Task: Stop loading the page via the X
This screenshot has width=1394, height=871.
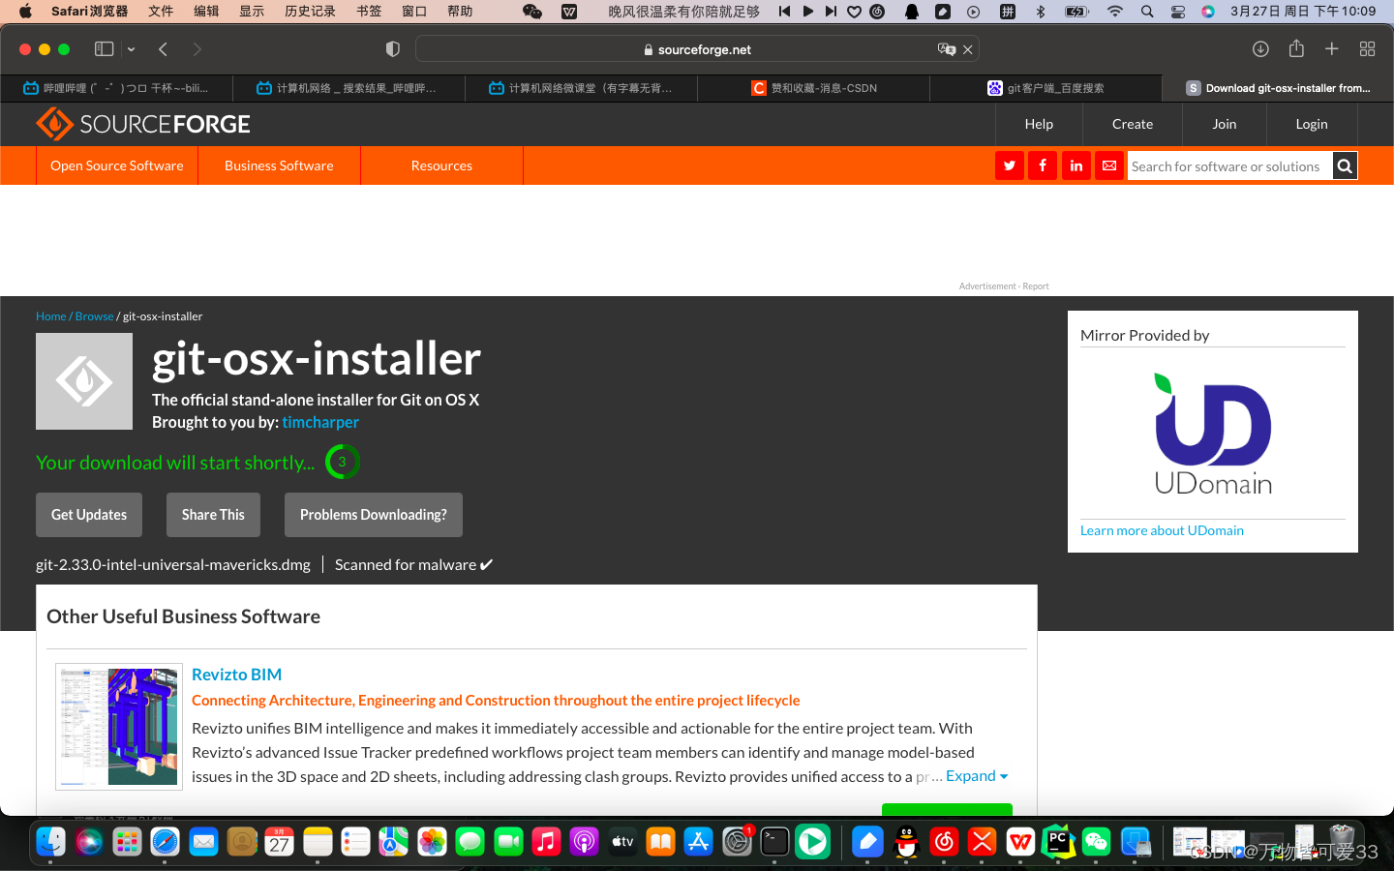Action: point(967,49)
